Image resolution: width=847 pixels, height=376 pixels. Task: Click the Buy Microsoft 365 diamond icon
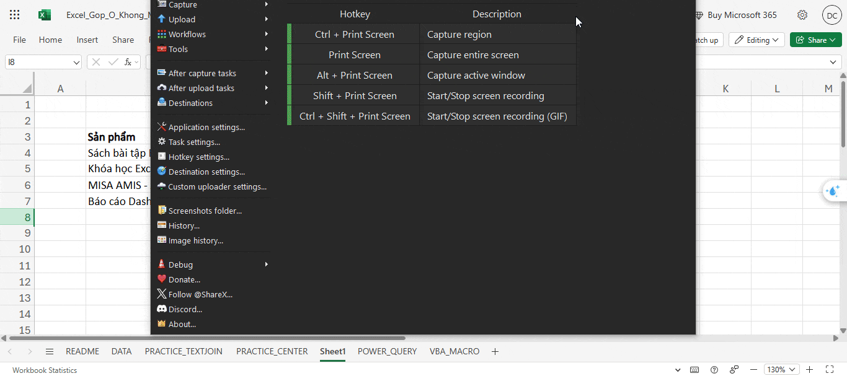[x=699, y=15]
